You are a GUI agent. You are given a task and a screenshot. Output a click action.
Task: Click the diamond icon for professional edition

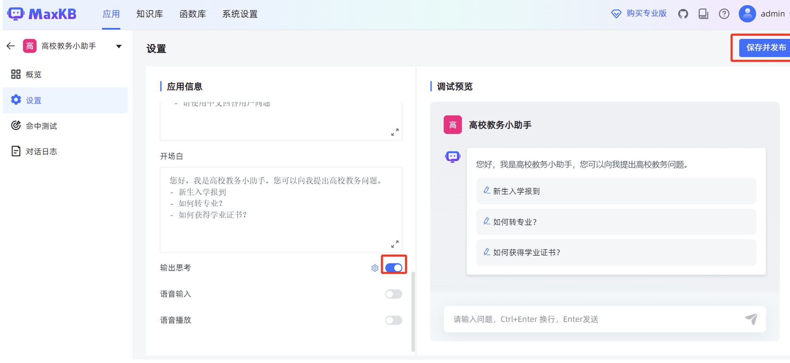coord(616,14)
